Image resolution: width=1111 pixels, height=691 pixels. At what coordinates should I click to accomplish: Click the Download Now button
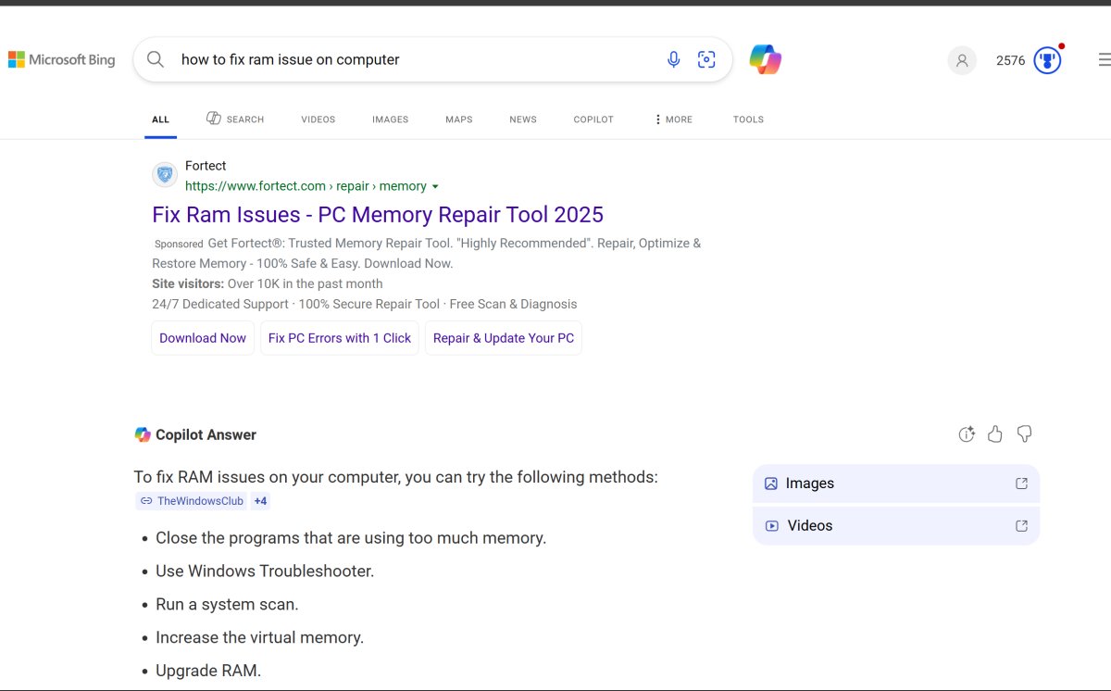(203, 338)
